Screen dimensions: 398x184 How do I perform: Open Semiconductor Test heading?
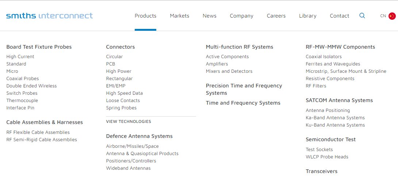tap(330, 139)
